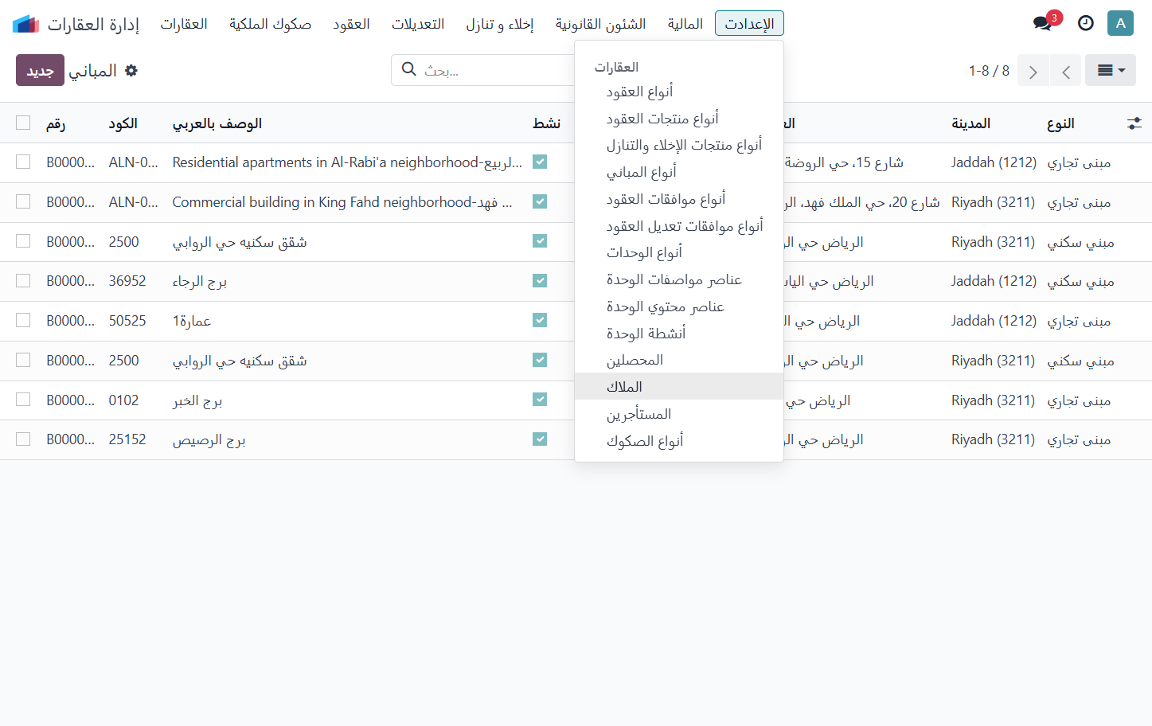Open the صكوك الملكية menu

[x=270, y=24]
